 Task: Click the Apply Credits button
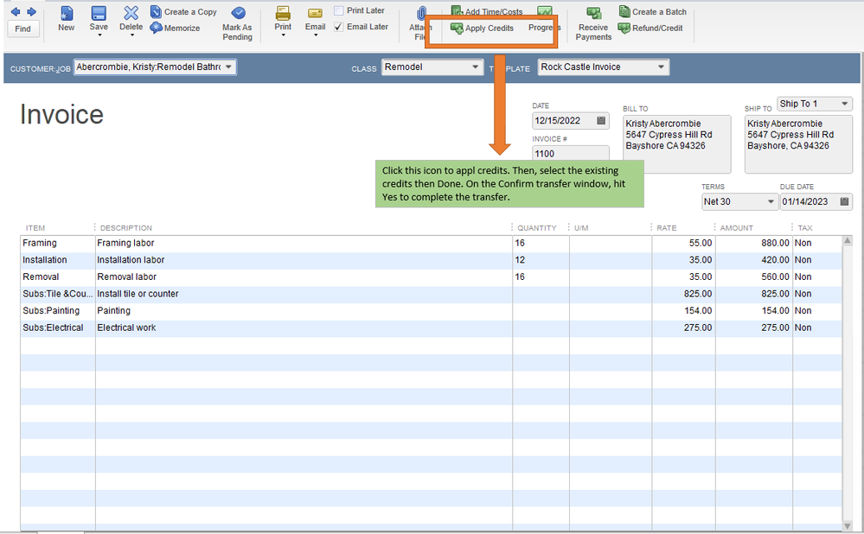pyautogui.click(x=482, y=29)
